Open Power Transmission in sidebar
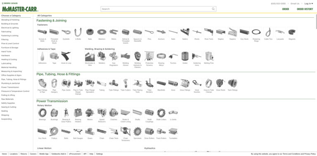This screenshot has height=156, width=317. coord(10,87)
